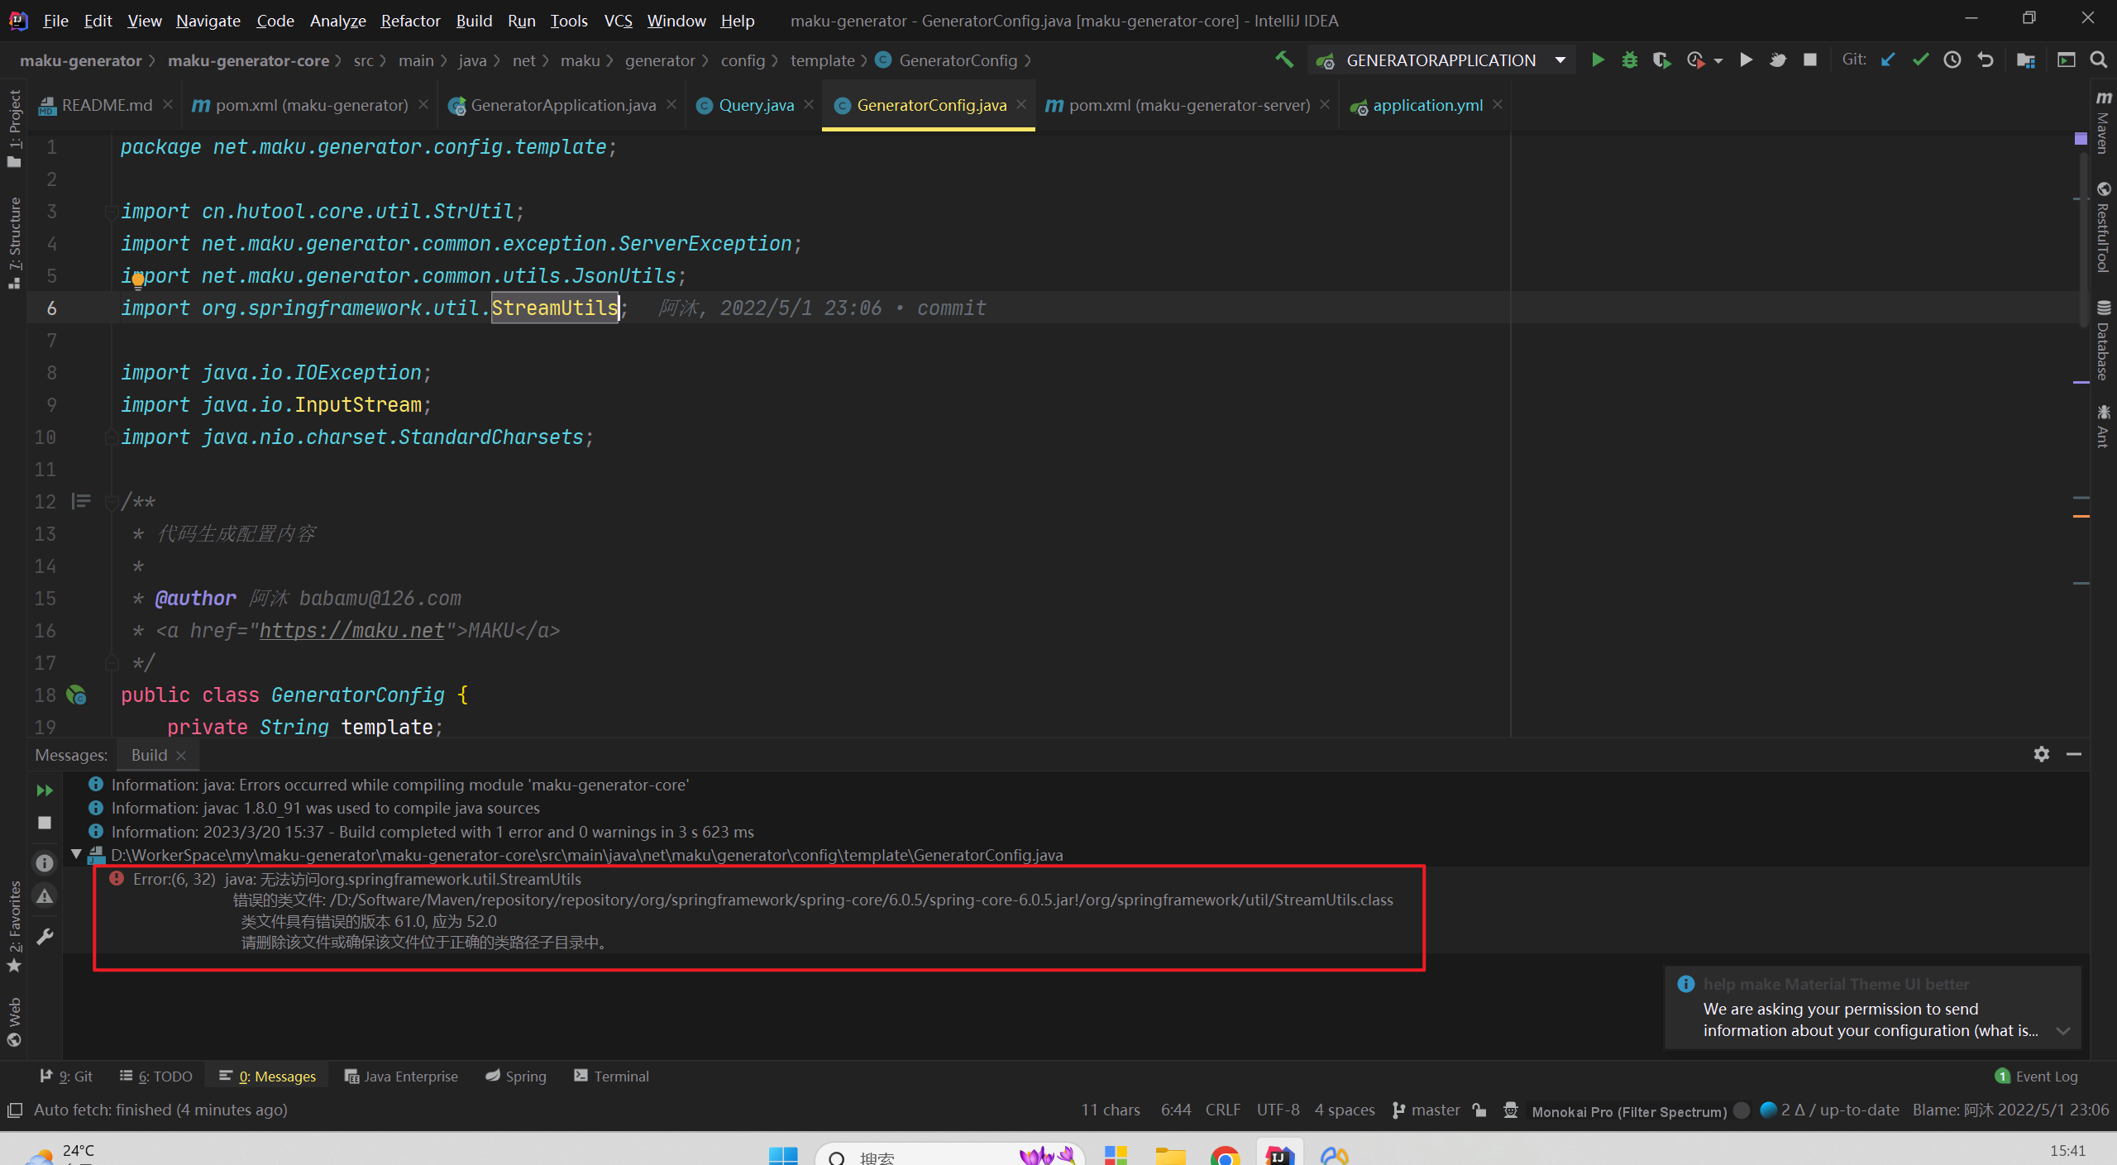Click the maku.net link in Javadoc

[x=352, y=630]
